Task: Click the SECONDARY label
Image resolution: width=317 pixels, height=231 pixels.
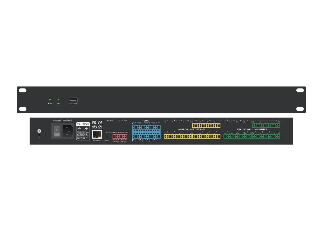Action: [122, 121]
